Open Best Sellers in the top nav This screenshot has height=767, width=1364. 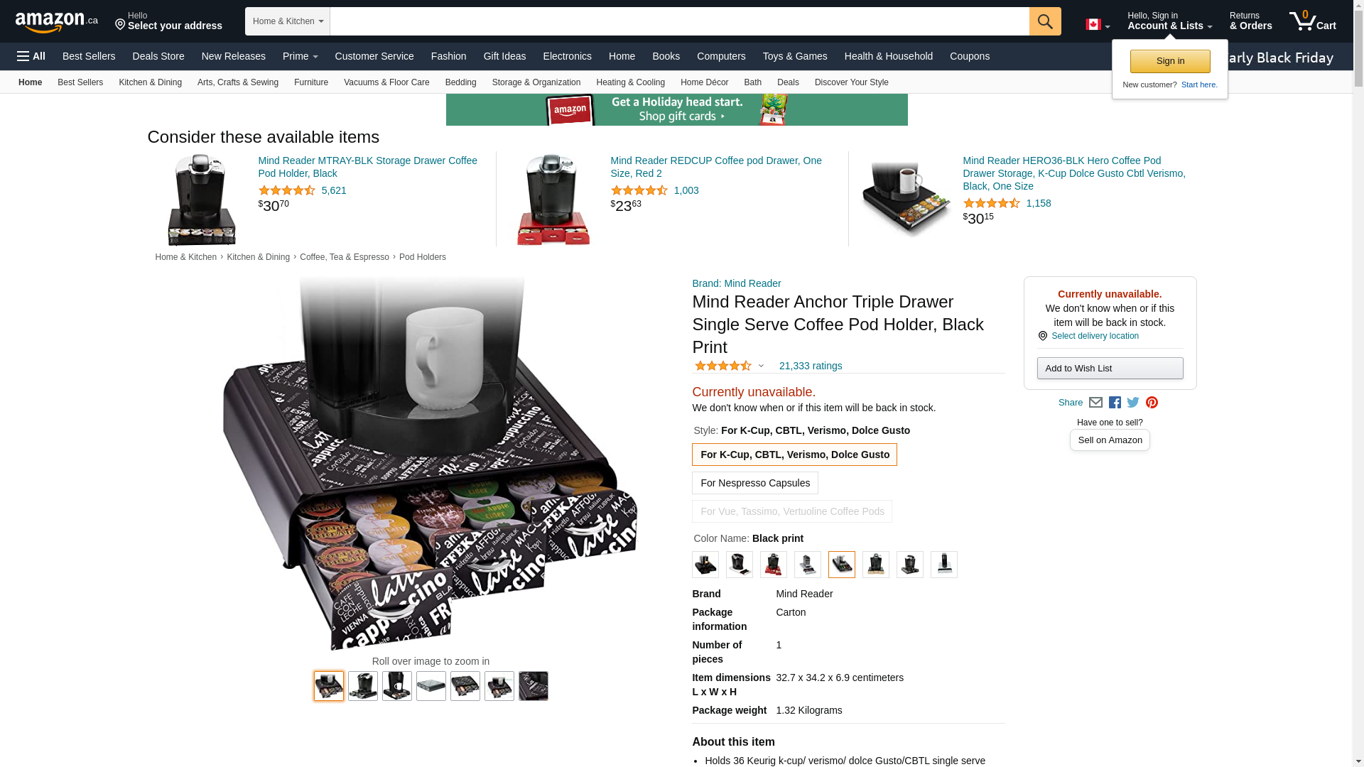pyautogui.click(x=89, y=56)
